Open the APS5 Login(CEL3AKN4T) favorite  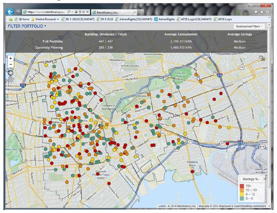194,19
